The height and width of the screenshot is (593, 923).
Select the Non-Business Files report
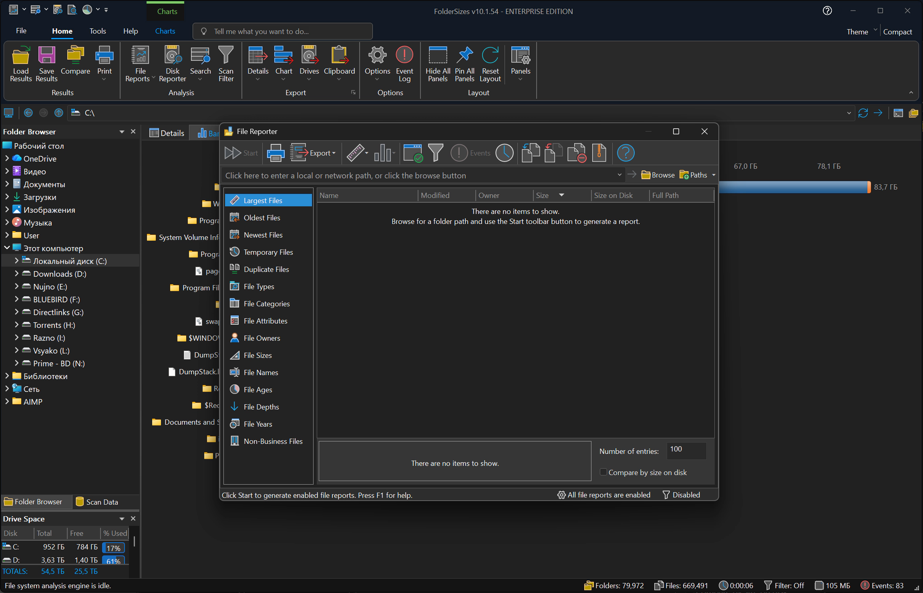pos(268,441)
